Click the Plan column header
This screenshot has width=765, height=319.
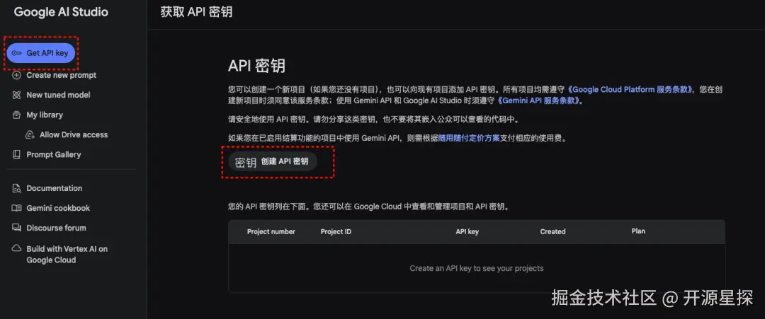(x=638, y=231)
